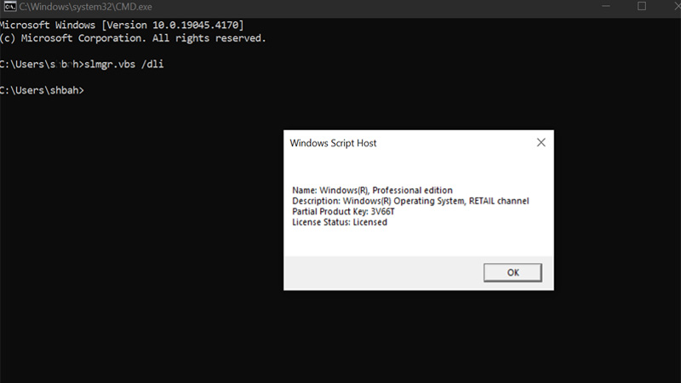This screenshot has height=383, width=681.
Task: Click the Microsoft Corporation copyright line
Action: [133, 38]
